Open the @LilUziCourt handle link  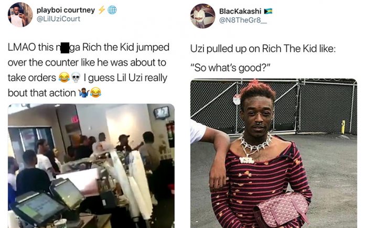coord(58,19)
